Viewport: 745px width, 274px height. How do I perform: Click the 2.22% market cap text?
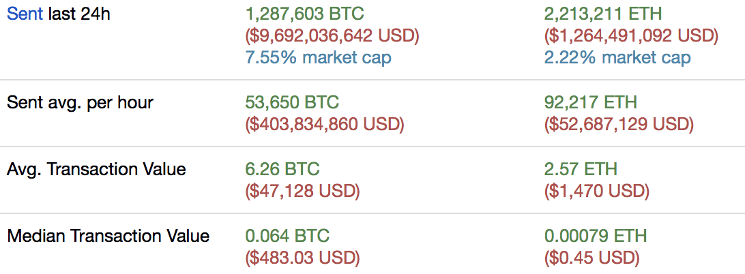pos(617,58)
